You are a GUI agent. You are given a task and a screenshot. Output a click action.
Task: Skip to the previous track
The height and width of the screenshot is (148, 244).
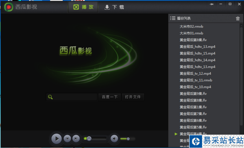[x=67, y=139]
